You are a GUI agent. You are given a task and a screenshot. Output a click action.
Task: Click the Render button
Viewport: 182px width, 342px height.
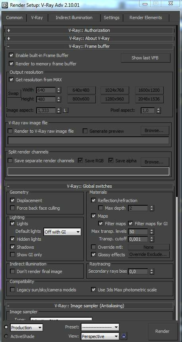[162, 331]
